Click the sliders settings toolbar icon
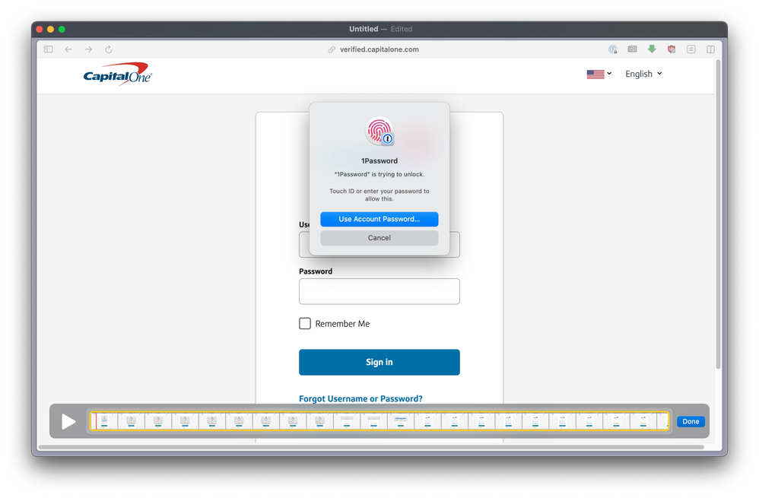This screenshot has width=759, height=498. (691, 49)
